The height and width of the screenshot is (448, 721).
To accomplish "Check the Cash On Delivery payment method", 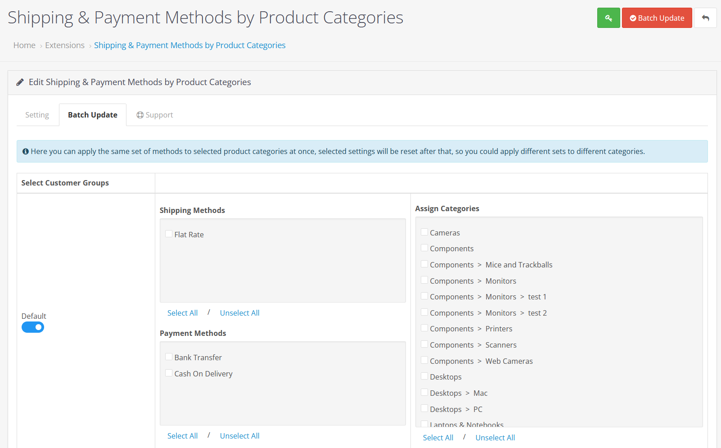I will click(x=169, y=373).
